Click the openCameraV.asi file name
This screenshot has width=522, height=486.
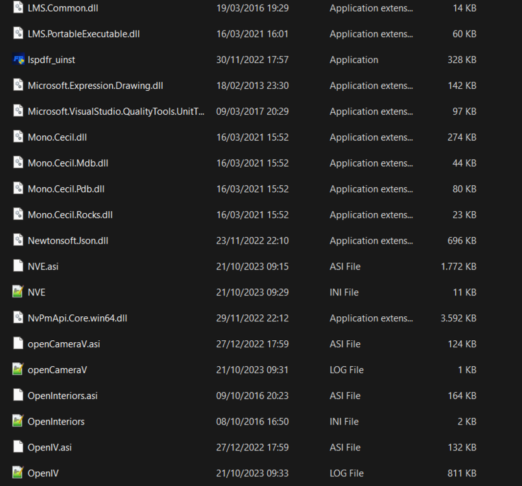tap(64, 344)
